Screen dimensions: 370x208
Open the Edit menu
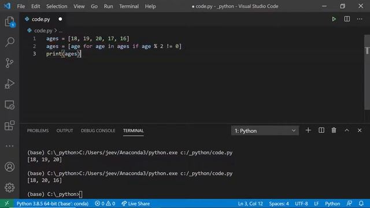click(x=36, y=6)
